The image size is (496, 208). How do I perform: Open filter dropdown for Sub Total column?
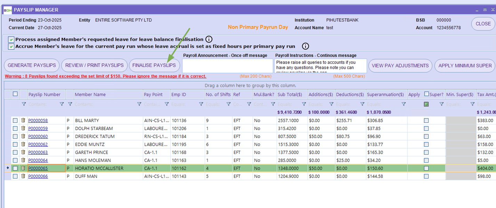tap(304, 104)
